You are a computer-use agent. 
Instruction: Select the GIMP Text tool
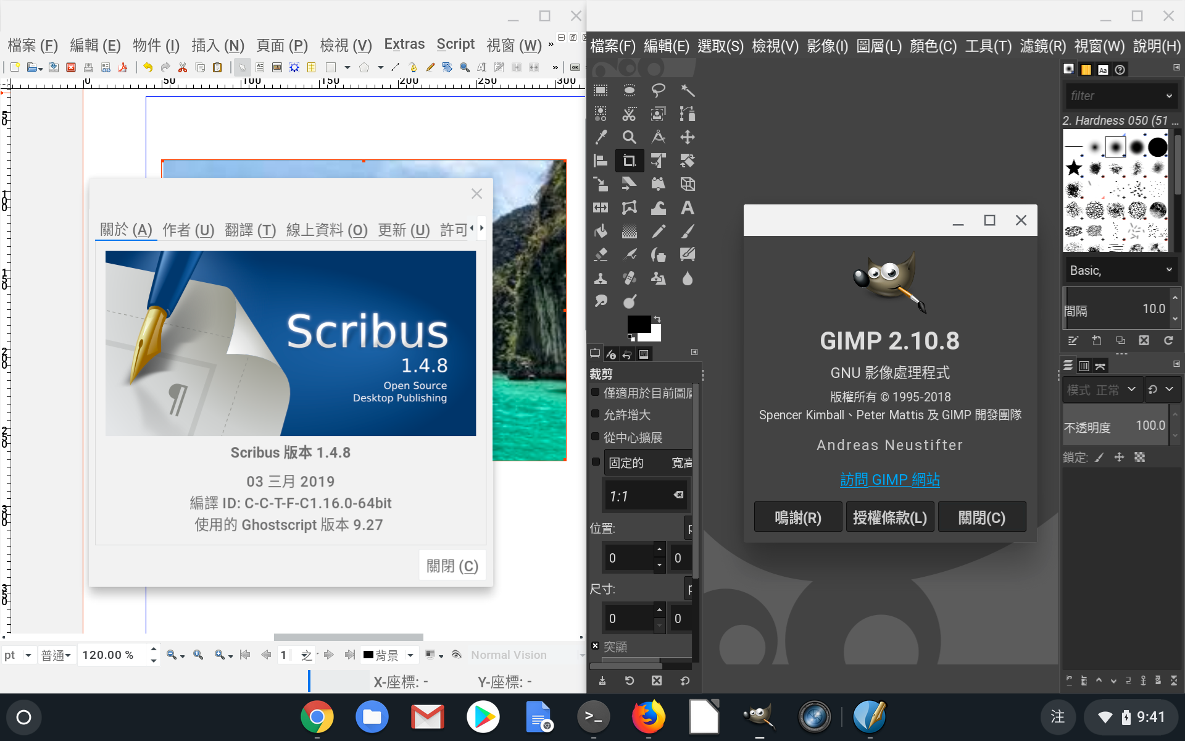coord(687,208)
